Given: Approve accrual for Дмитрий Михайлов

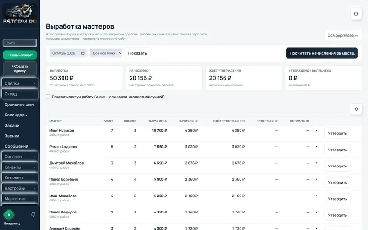Looking at the screenshot, I should click(x=337, y=166).
